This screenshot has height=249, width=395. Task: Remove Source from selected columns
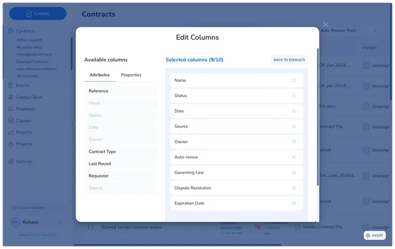point(294,126)
